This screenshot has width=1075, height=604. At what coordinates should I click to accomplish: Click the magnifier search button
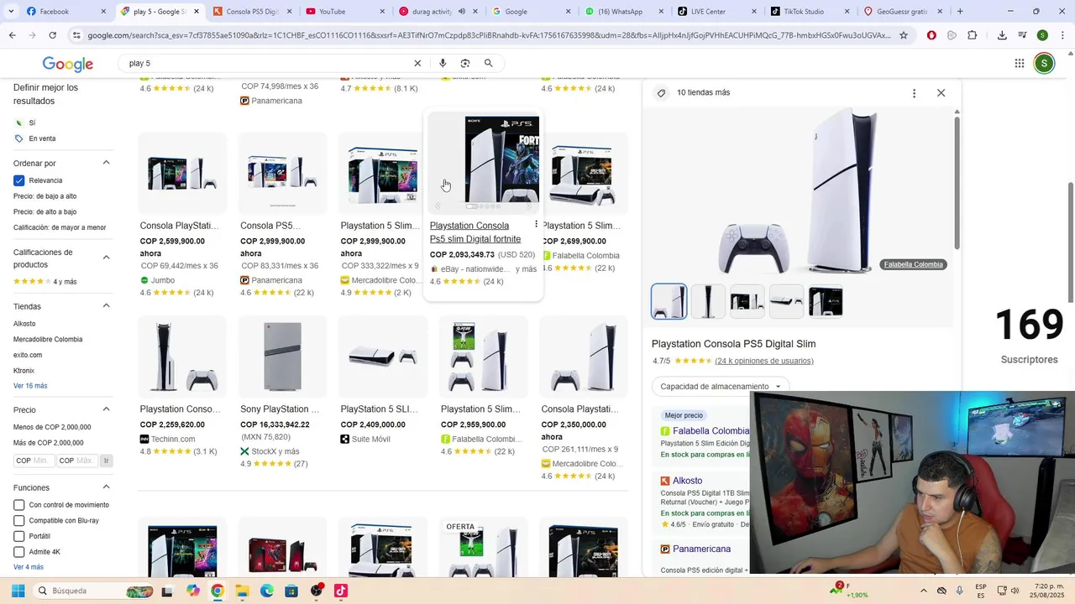(488, 63)
